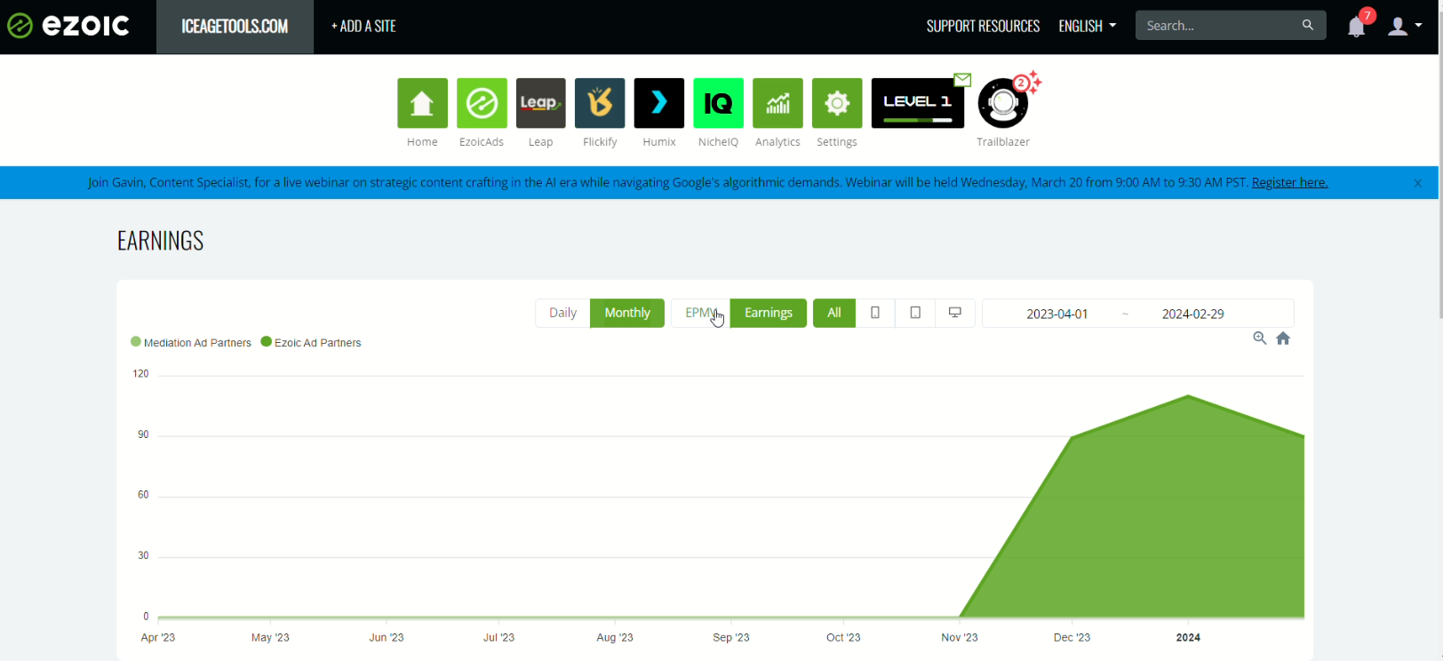Click the end date 2024-02-29 field
This screenshot has width=1443, height=661.
coord(1192,314)
